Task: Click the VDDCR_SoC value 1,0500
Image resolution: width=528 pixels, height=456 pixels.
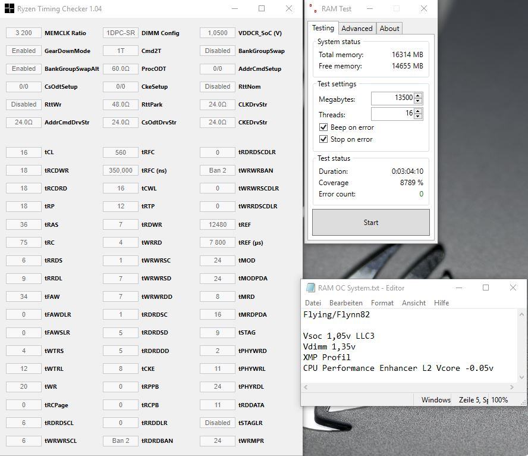Action: 218,33
